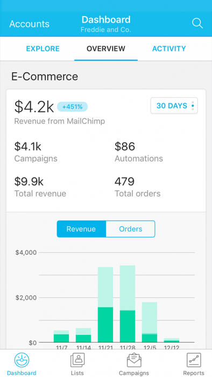Screen dimensions: 212x377
Task: Open the Dashboard bottom tab icon
Action: [22, 360]
